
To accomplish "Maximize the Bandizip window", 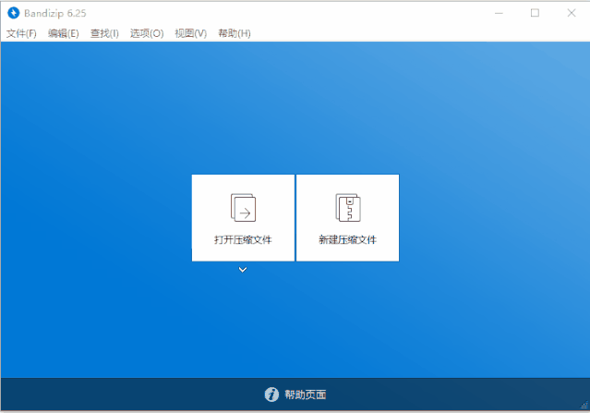I will (535, 13).
